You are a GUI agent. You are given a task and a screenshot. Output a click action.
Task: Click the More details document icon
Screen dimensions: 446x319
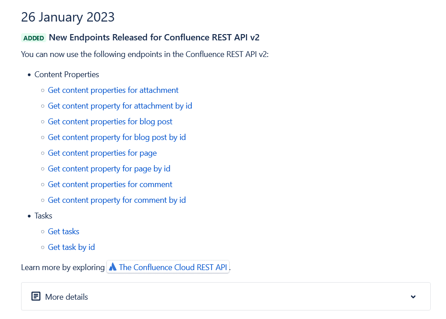(x=36, y=296)
